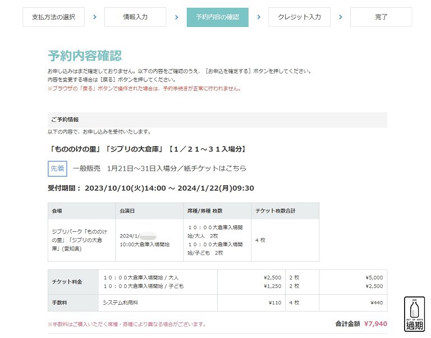This screenshot has width=431, height=338.
Task: Click the 手数料 row label
Action: [73, 303]
